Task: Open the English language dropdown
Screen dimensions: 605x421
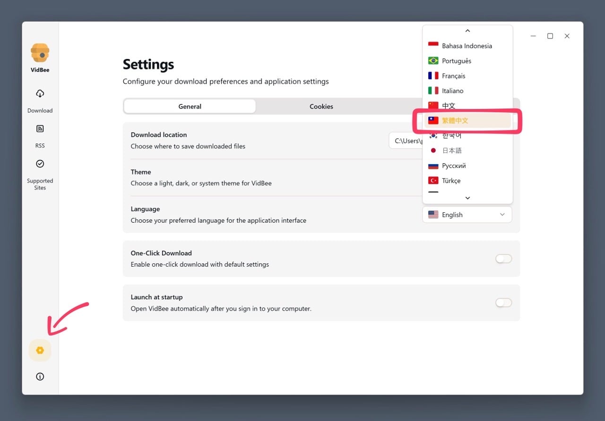Action: coord(467,215)
